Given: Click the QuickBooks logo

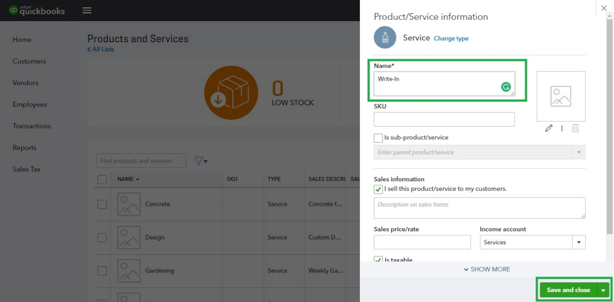Looking at the screenshot, I should point(37,10).
